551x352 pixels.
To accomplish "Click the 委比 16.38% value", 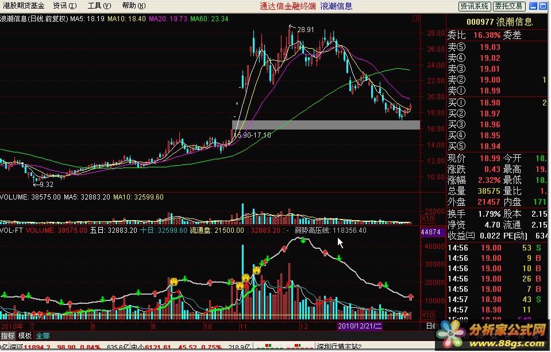I will pyautogui.click(x=487, y=35).
